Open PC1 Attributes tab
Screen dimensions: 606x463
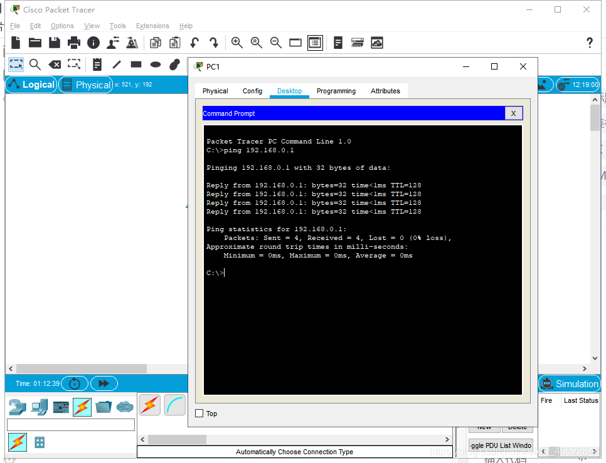[x=385, y=91]
